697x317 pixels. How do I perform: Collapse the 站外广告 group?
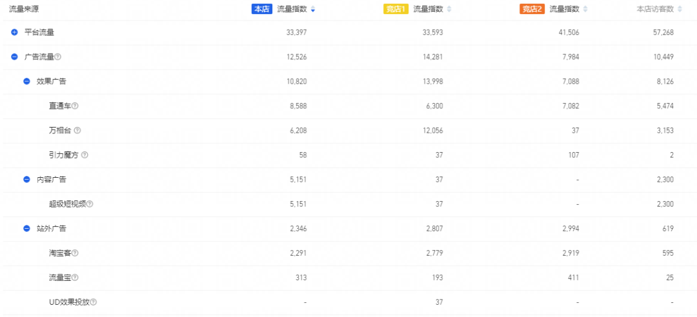(x=26, y=229)
